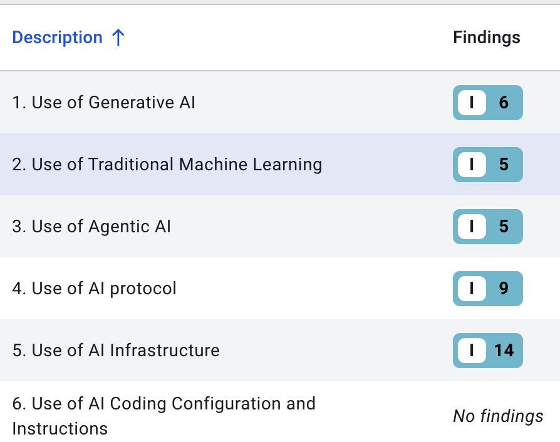Click the No findings text in row 6
560x442 pixels.
(498, 416)
